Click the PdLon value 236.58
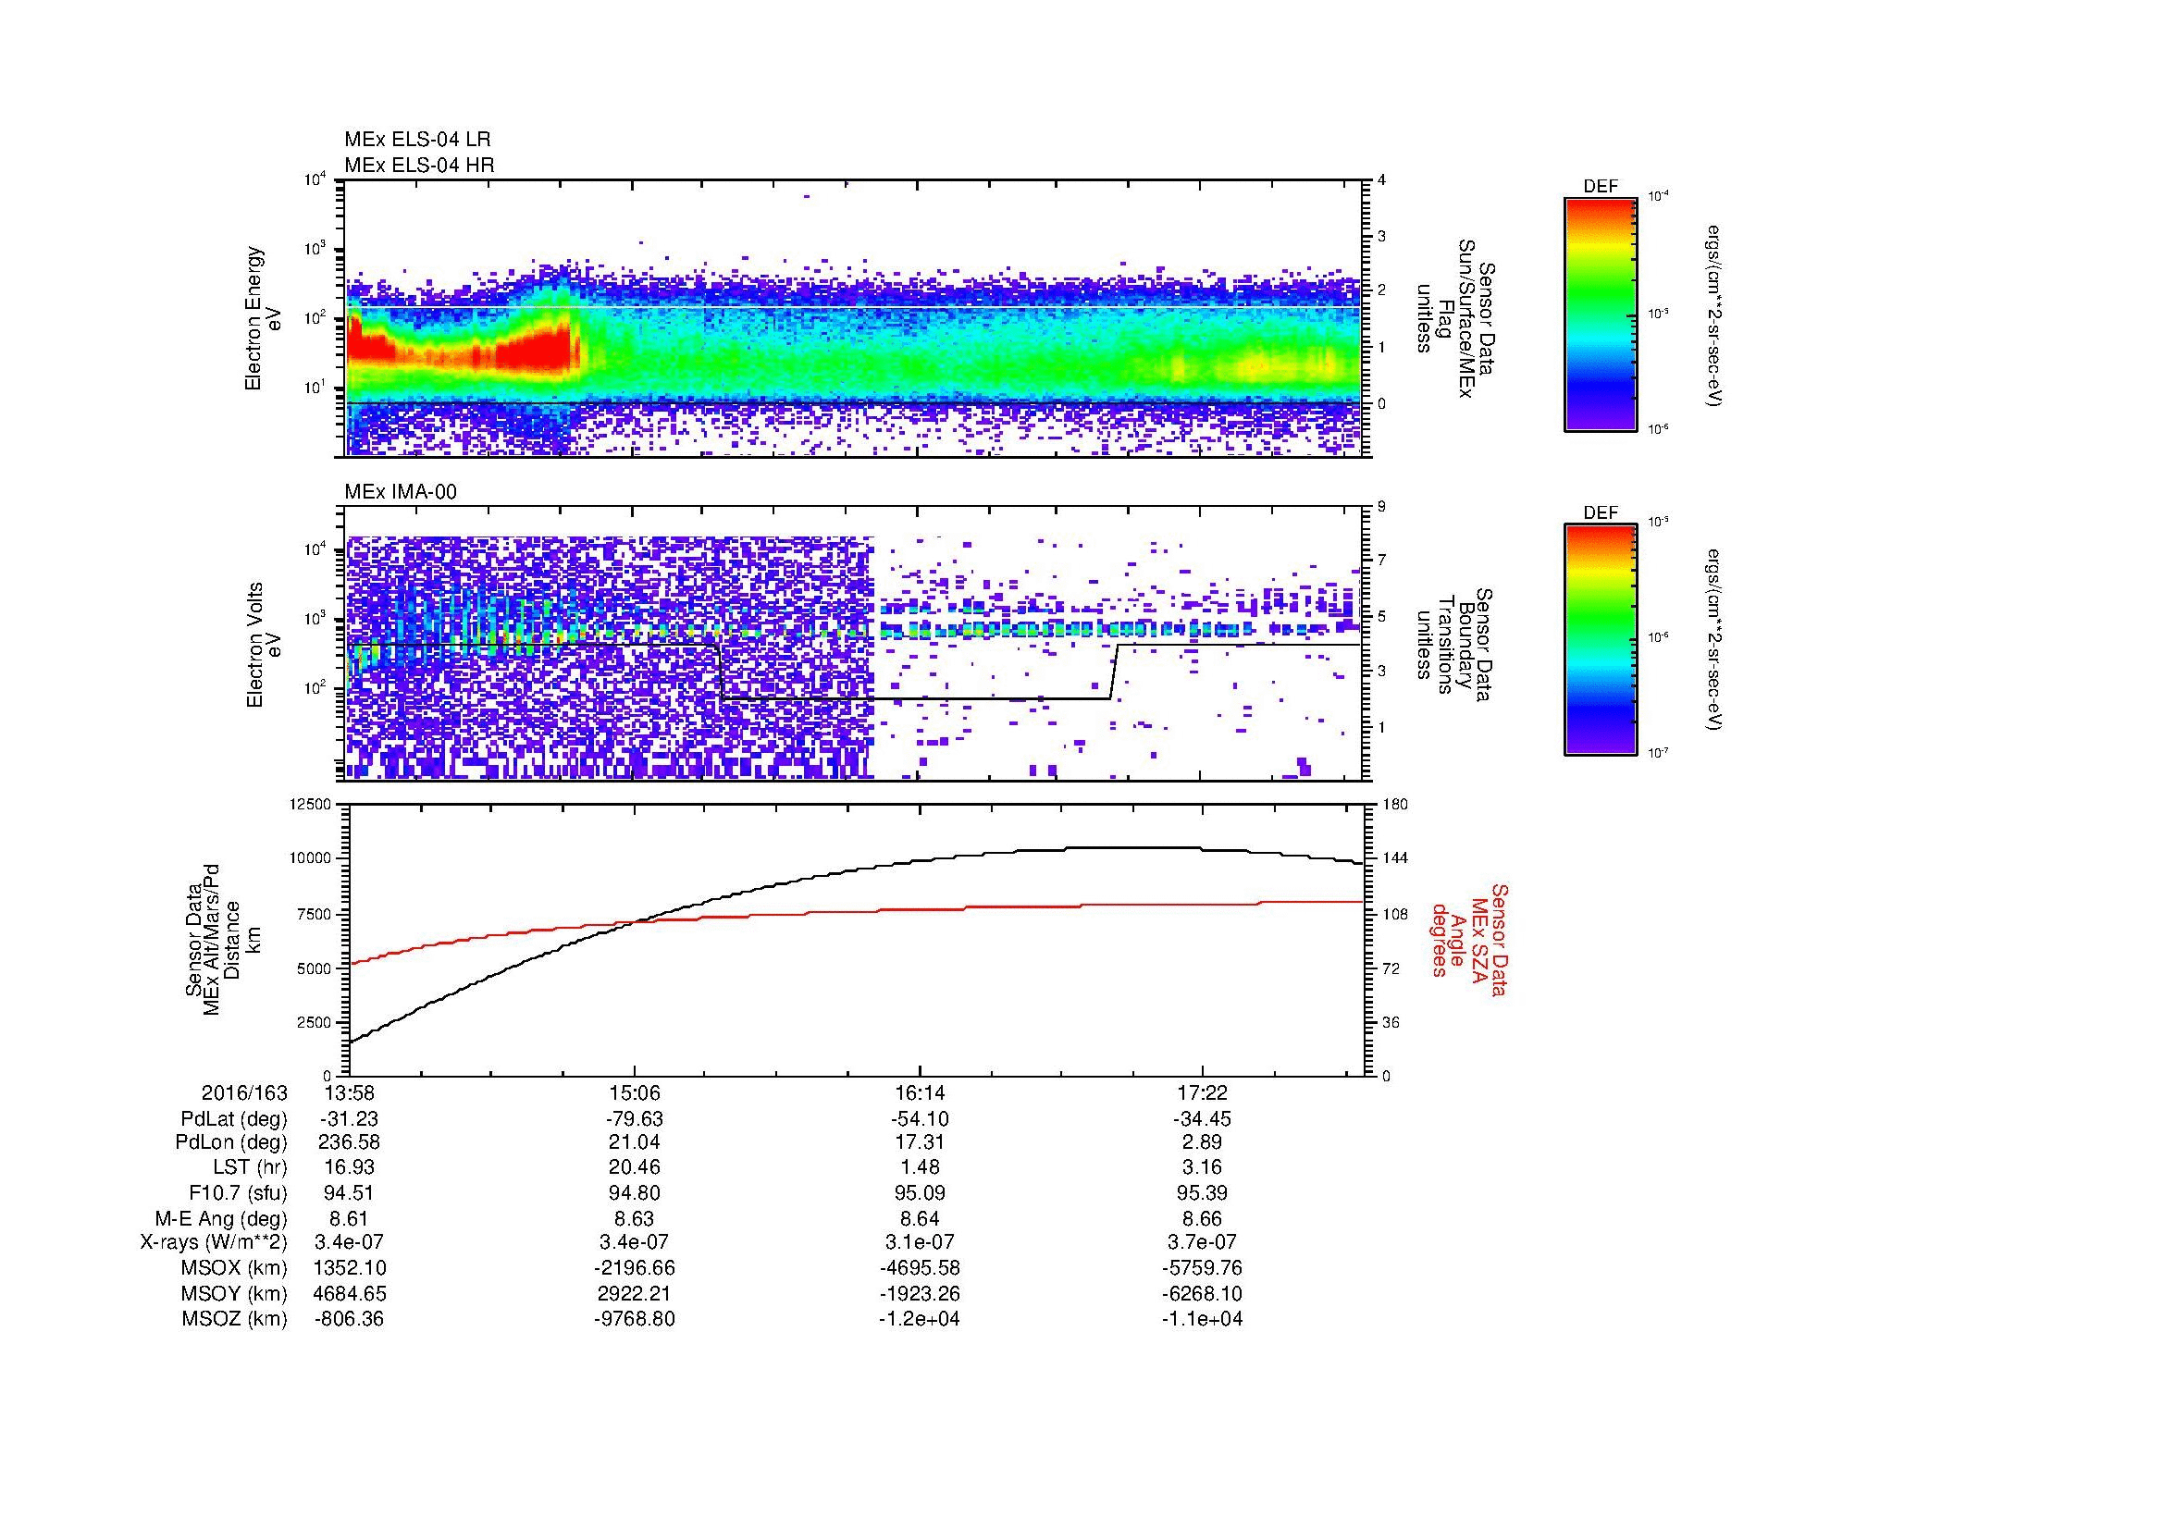 [350, 1142]
